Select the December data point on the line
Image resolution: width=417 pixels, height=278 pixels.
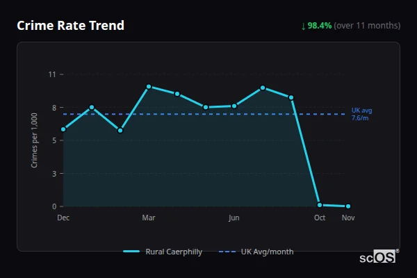[63, 129]
